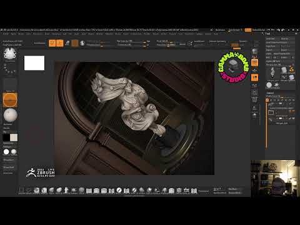Toggle the orange subtool visibility checkbox
Image resolution: width=300 pixels, height=225 pixels.
tap(267, 100)
